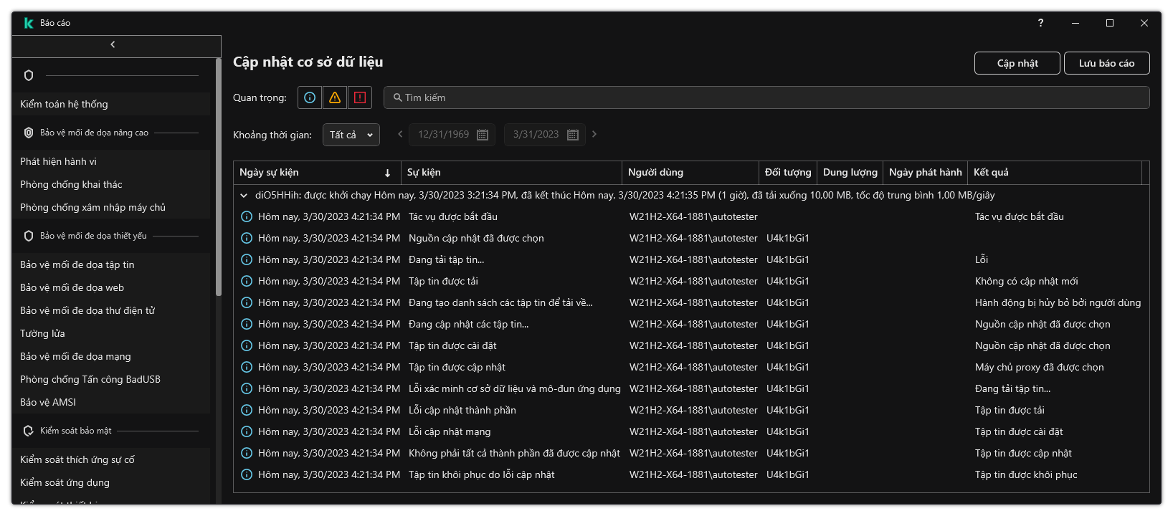Toggle the informational severity filter
Screen dimensions: 1173x516
tap(310, 97)
